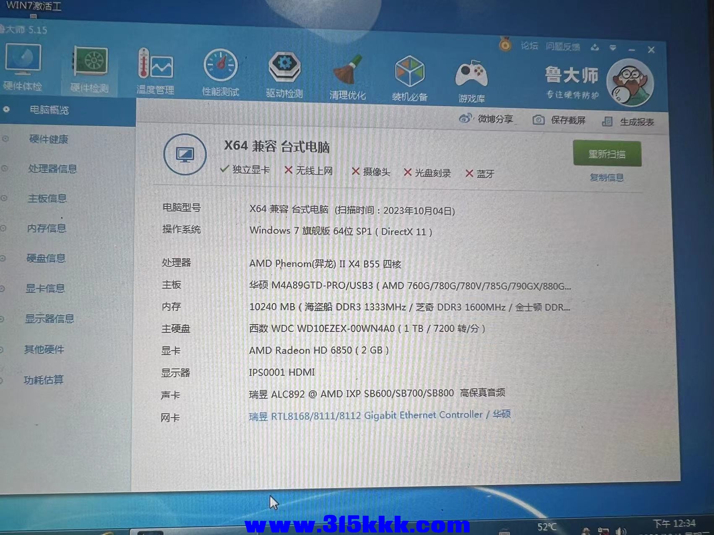Click the green 重新扫描 rescan button
The image size is (714, 535).
607,154
